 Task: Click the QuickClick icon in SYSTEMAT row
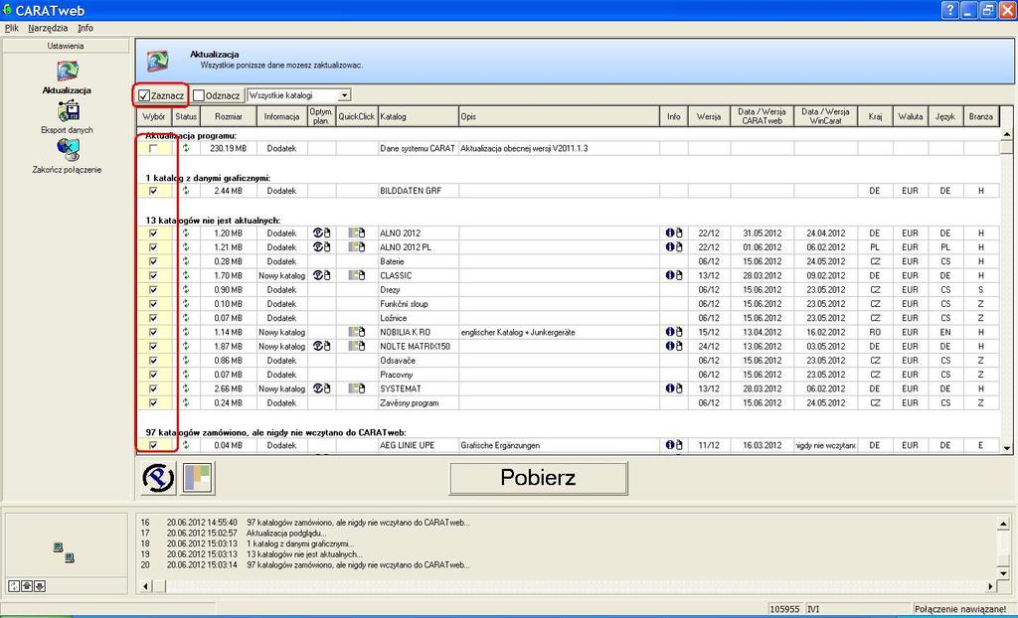pyautogui.click(x=357, y=388)
